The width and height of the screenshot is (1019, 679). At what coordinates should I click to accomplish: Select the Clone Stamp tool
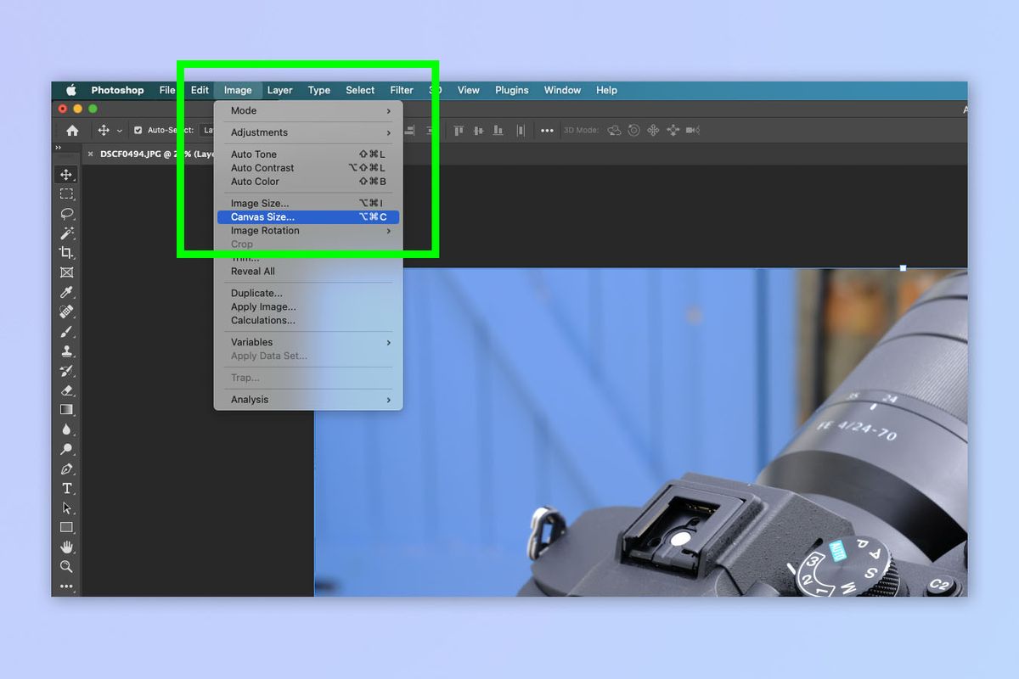point(67,351)
